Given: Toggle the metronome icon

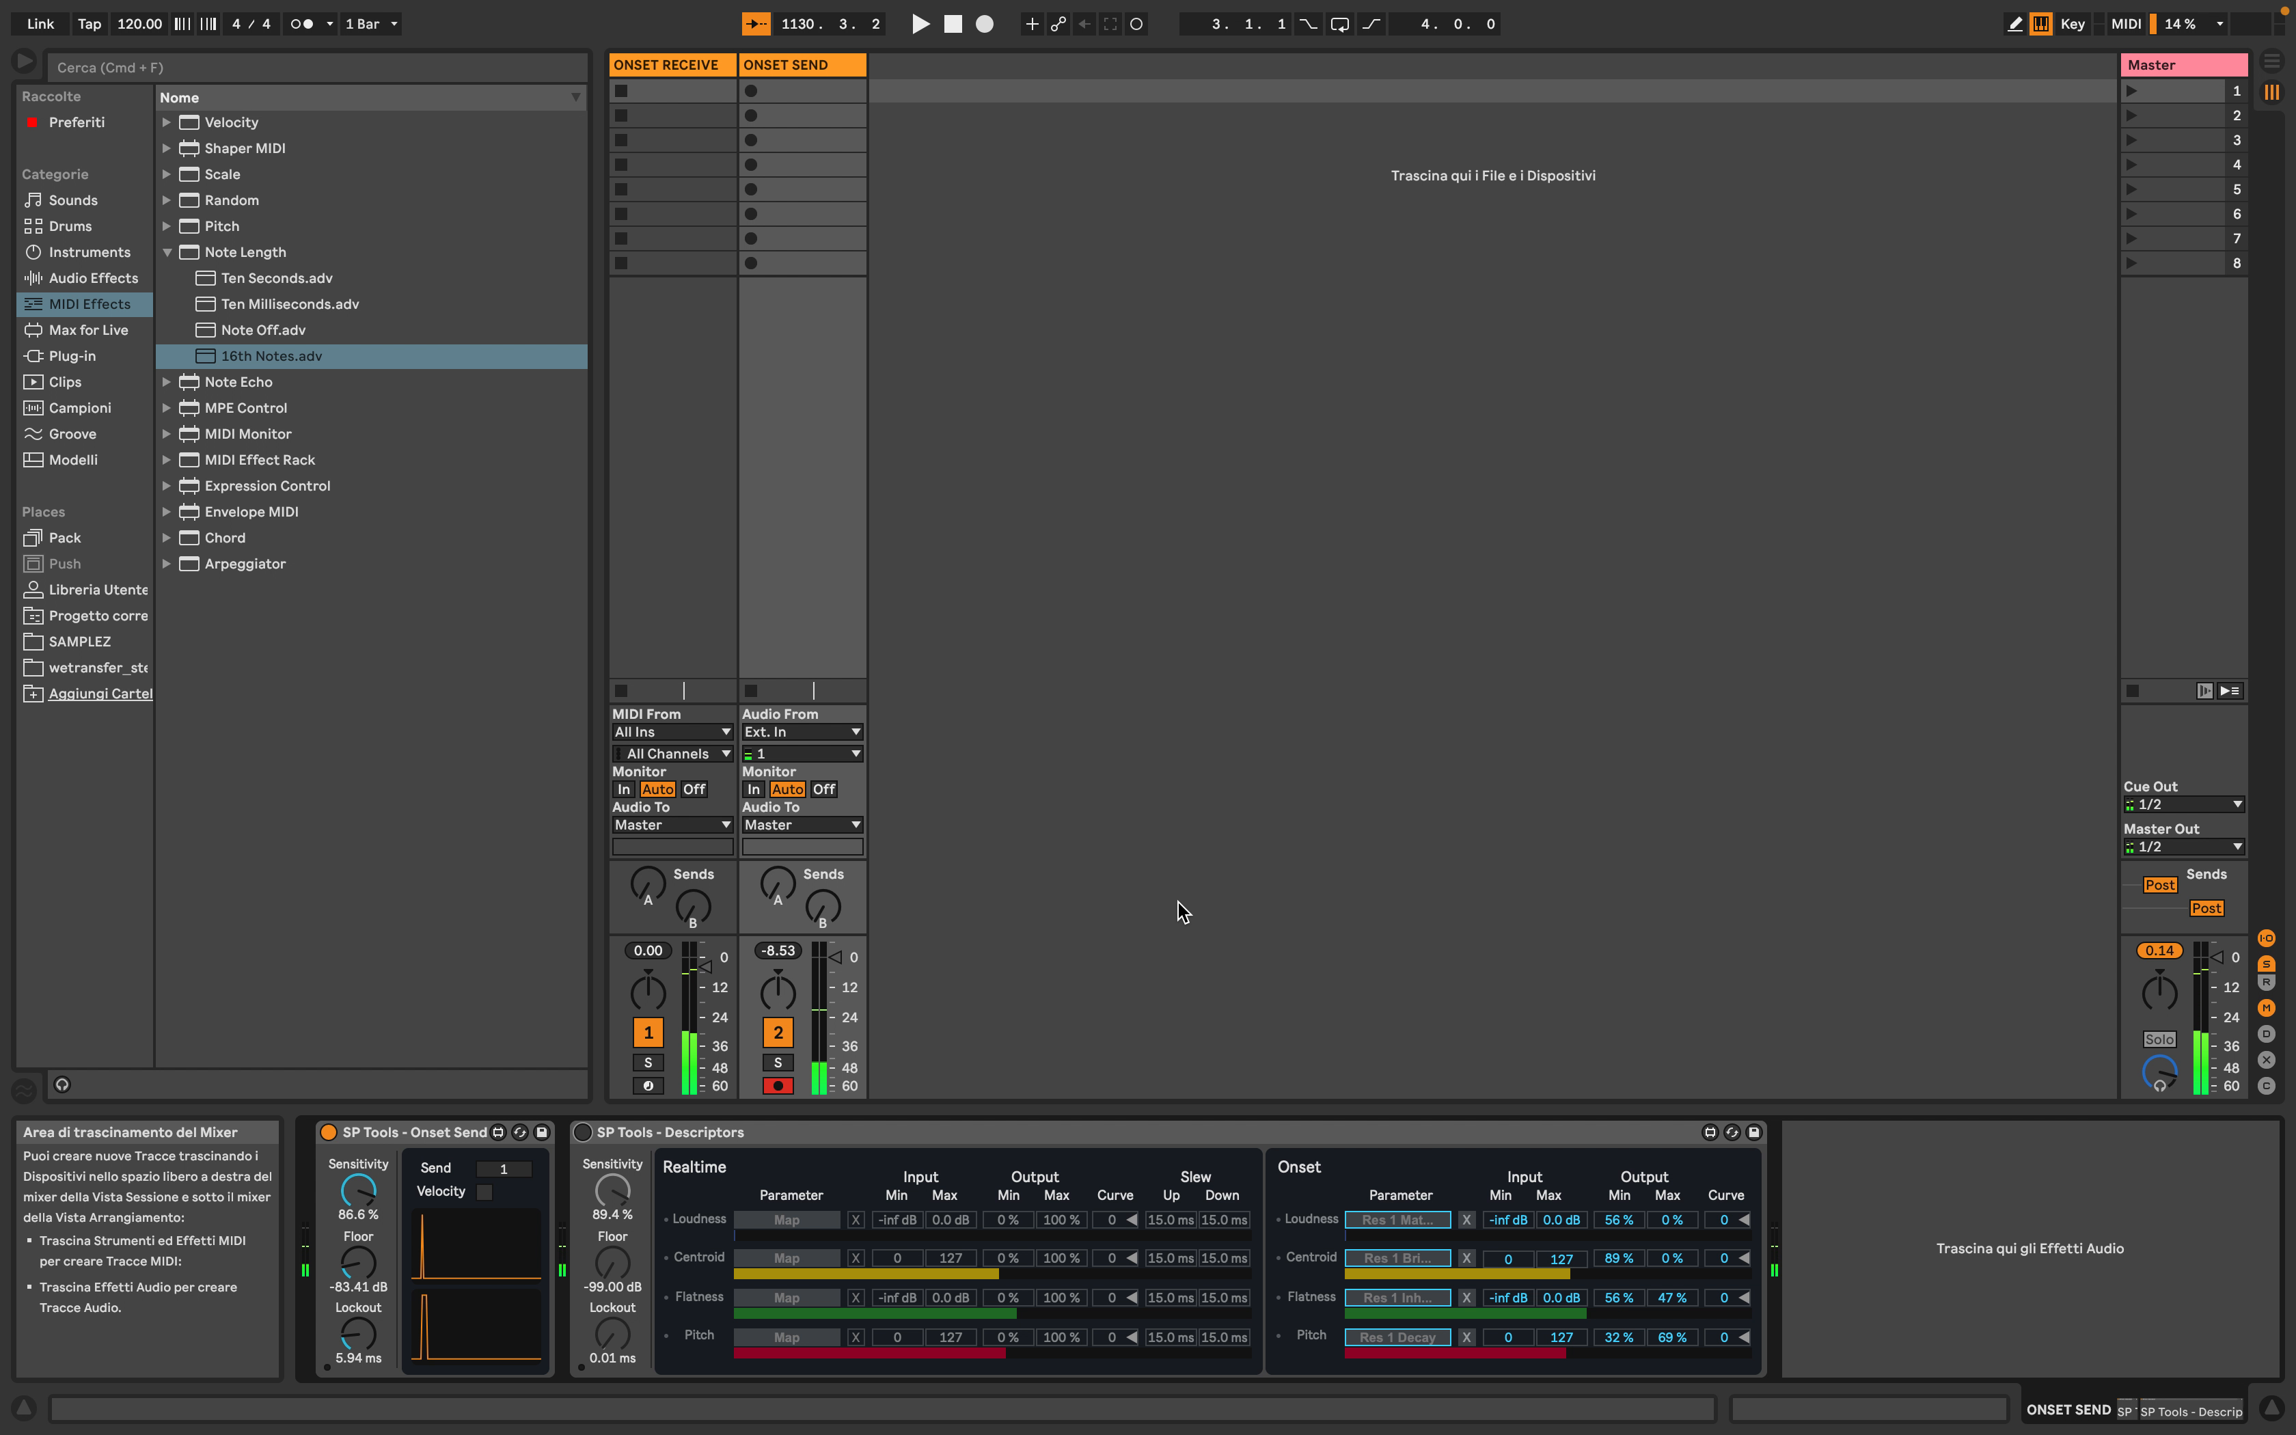Looking at the screenshot, I should click(302, 24).
